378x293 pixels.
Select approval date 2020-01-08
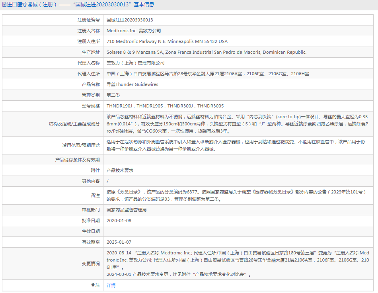tap(119, 221)
